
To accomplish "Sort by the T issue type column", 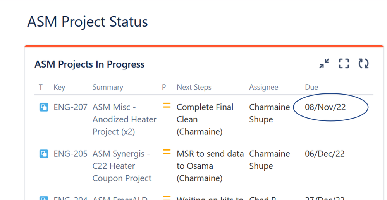I will tap(41, 87).
